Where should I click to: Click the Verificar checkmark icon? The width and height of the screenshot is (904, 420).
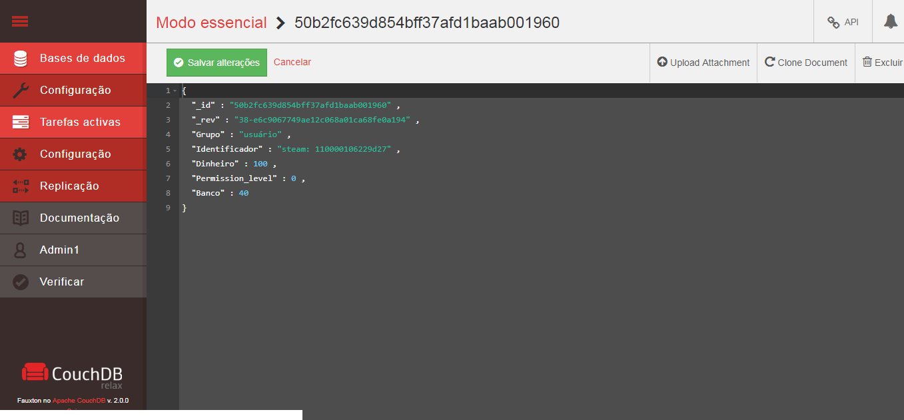click(x=21, y=282)
